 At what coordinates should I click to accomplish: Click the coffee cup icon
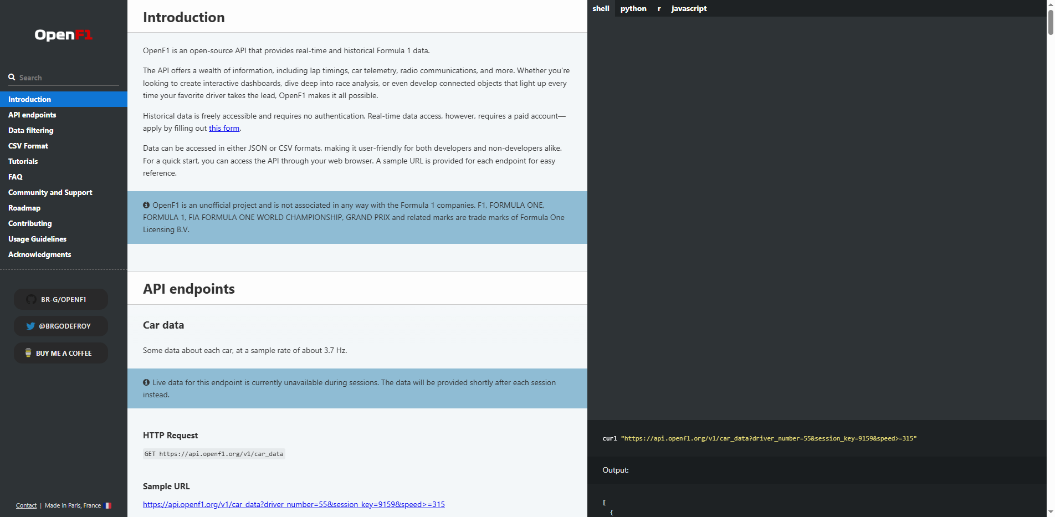click(x=28, y=352)
